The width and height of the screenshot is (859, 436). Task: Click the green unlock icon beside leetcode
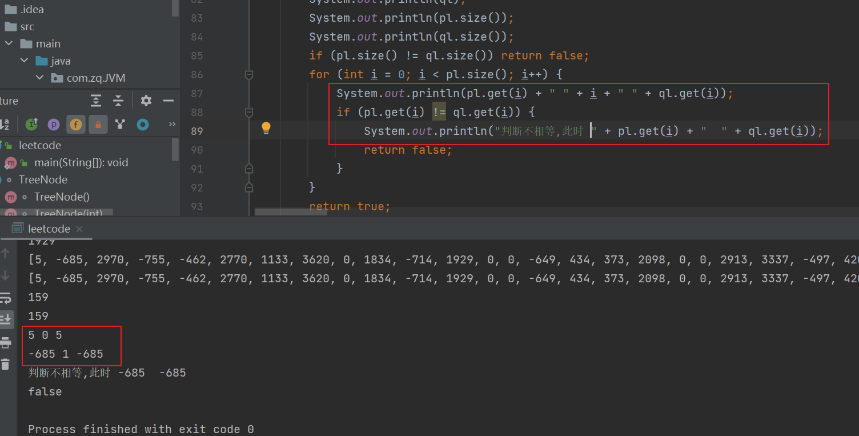8,145
